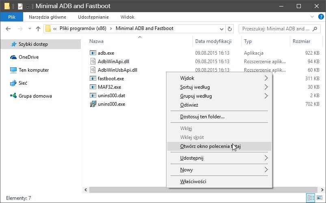Expand the Nowy submenu
Screen dimensions: 326x203
[266, 170]
